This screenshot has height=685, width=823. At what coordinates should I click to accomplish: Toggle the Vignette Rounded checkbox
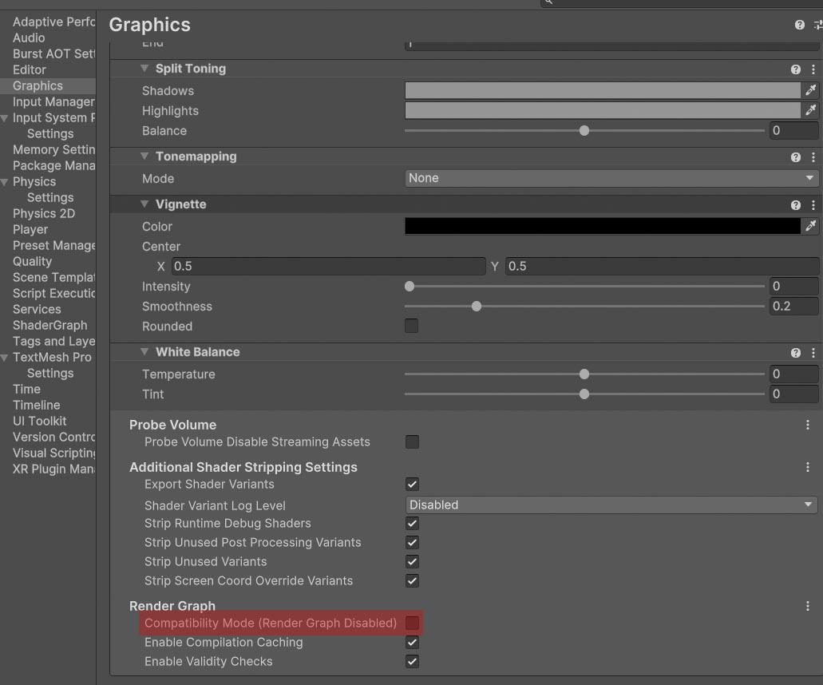(412, 326)
